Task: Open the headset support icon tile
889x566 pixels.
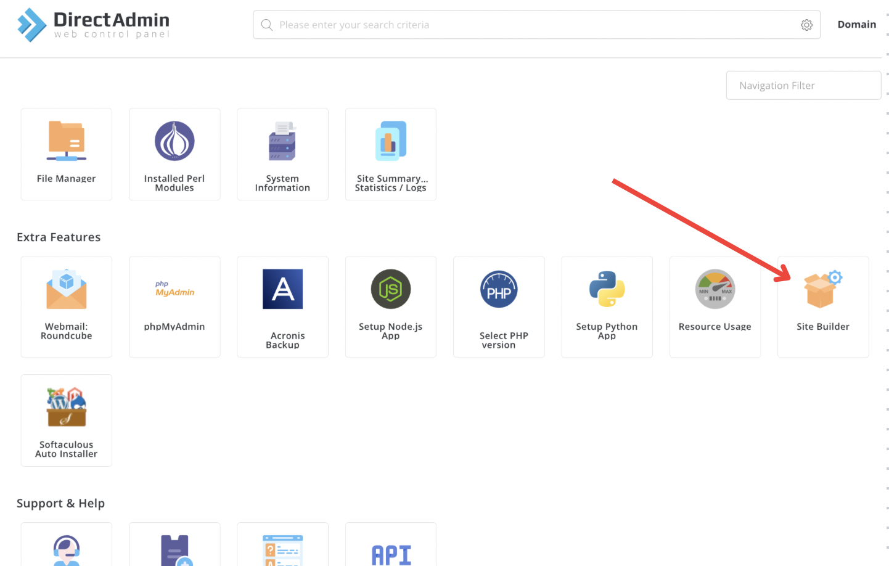Action: coord(67,549)
